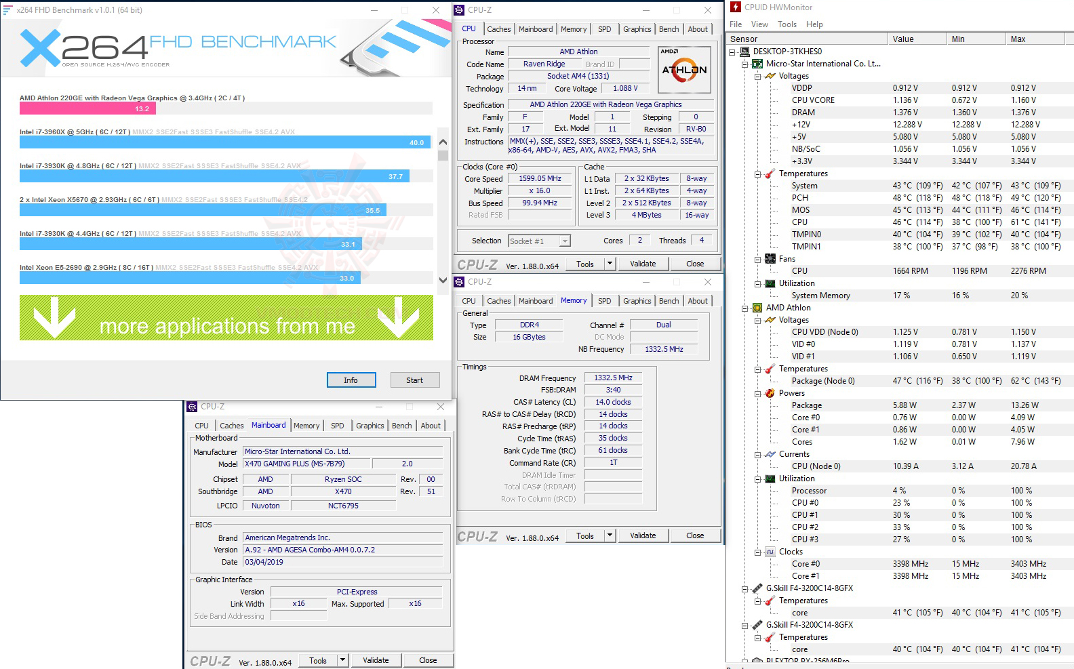1074x669 pixels.
Task: Open the About tab in the CPU-Z Memory window
Action: click(698, 301)
